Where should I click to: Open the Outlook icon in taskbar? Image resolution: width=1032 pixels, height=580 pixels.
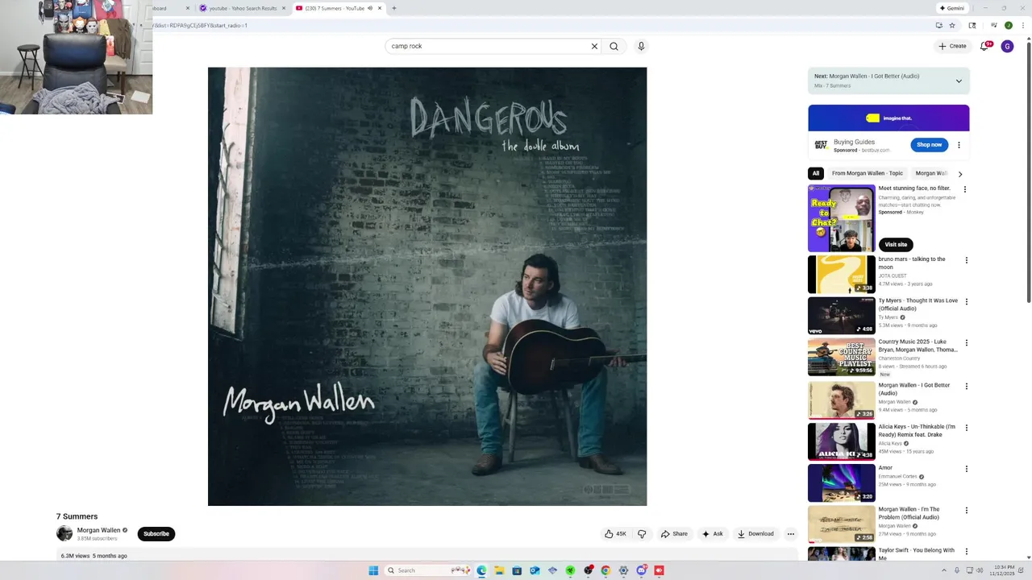pos(535,570)
